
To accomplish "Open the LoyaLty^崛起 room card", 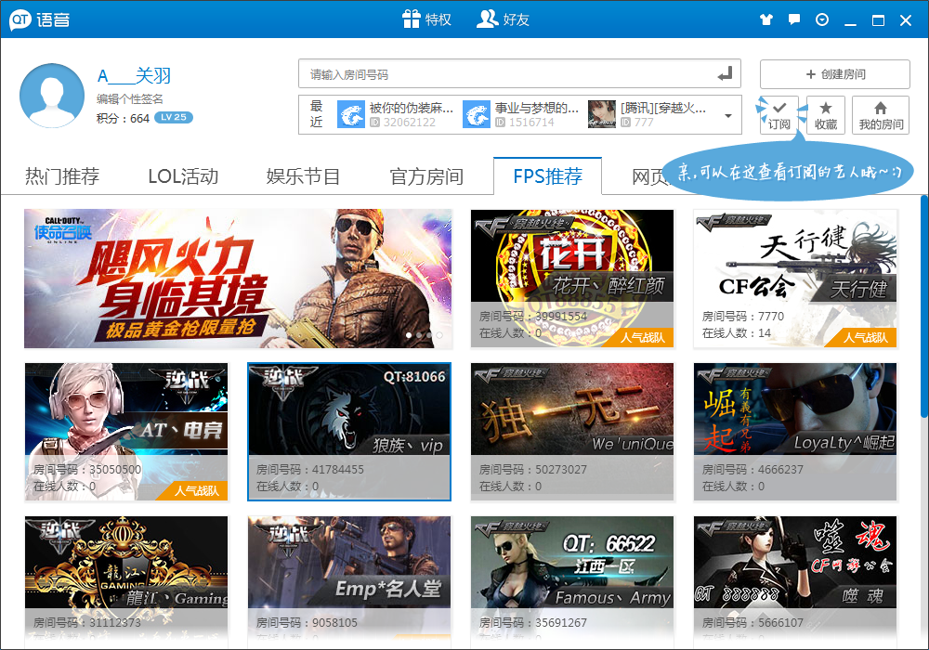I will (x=795, y=432).
